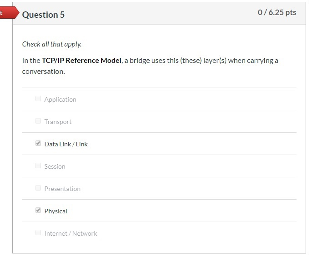Click the Application answer label
This screenshot has height=258, width=312.
point(60,99)
